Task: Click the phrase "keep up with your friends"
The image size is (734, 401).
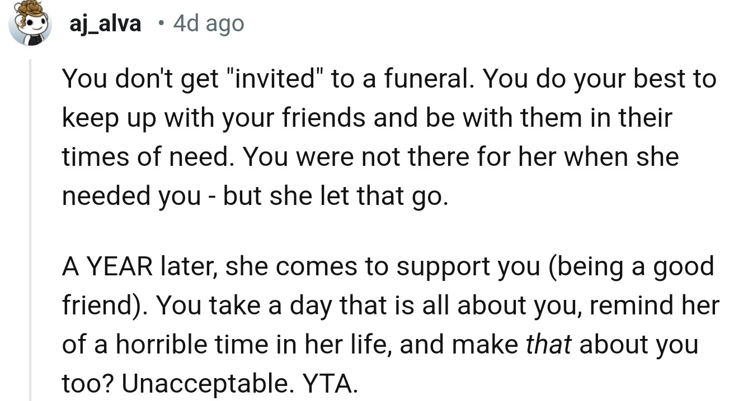Action: point(211,118)
